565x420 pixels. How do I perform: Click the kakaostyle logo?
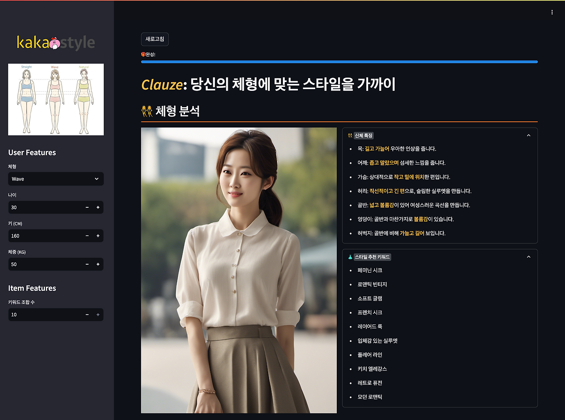(56, 42)
